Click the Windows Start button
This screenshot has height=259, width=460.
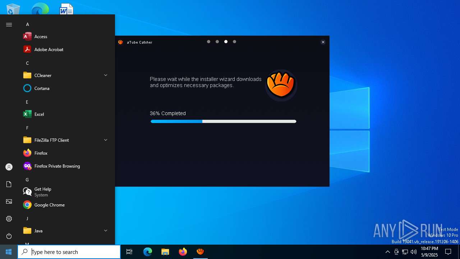pyautogui.click(x=9, y=252)
